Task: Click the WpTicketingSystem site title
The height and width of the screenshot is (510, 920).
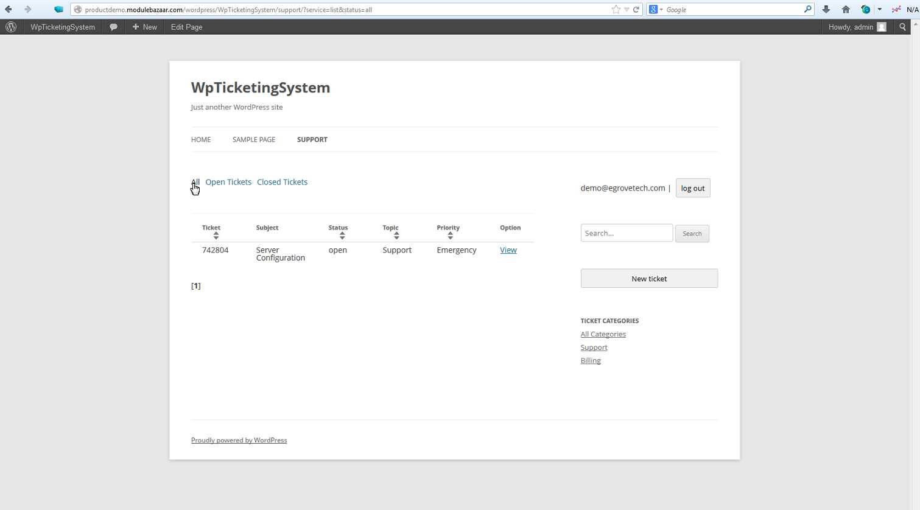Action: [261, 88]
